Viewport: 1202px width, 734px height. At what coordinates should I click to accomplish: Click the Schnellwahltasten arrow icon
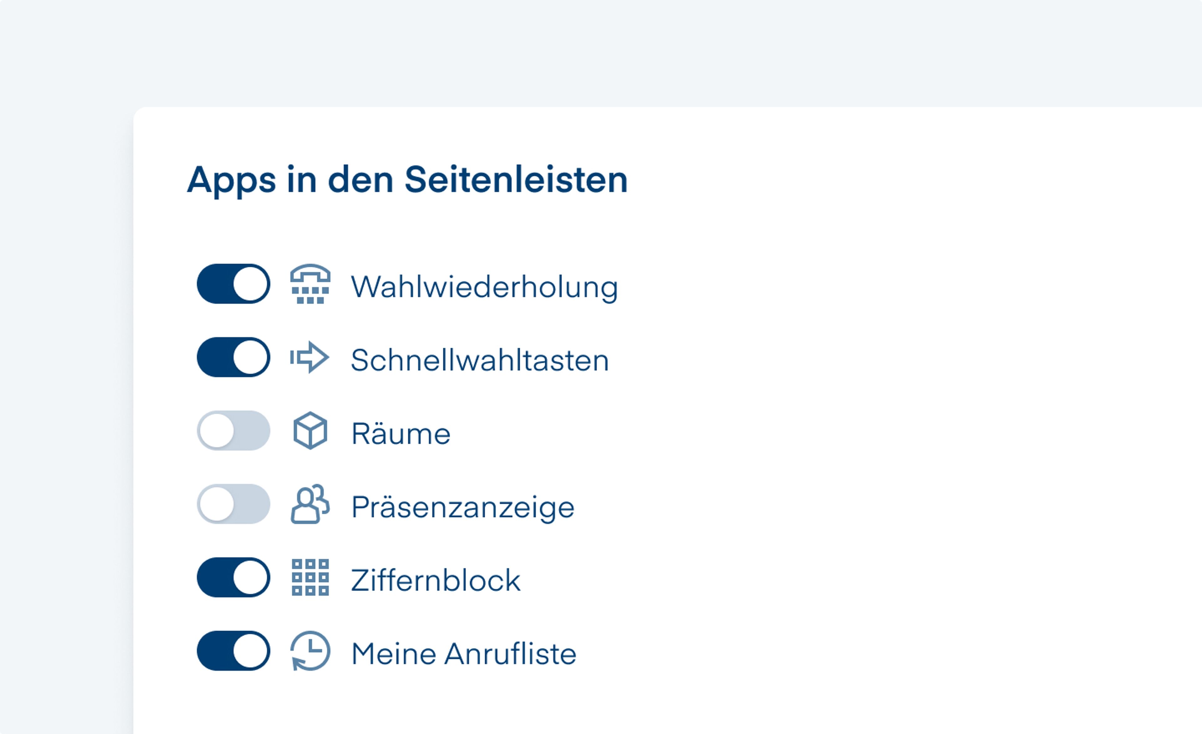[310, 357]
